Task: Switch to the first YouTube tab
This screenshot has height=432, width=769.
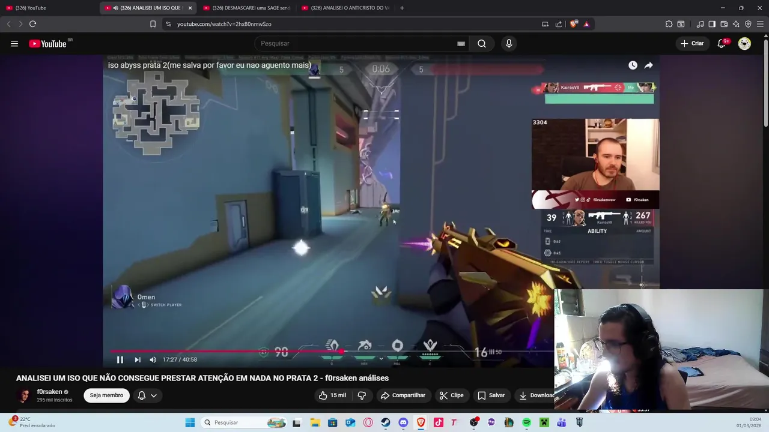Action: tap(48, 8)
